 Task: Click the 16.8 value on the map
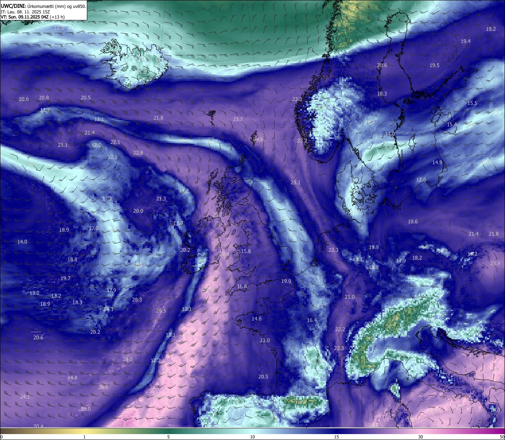[x=242, y=286]
